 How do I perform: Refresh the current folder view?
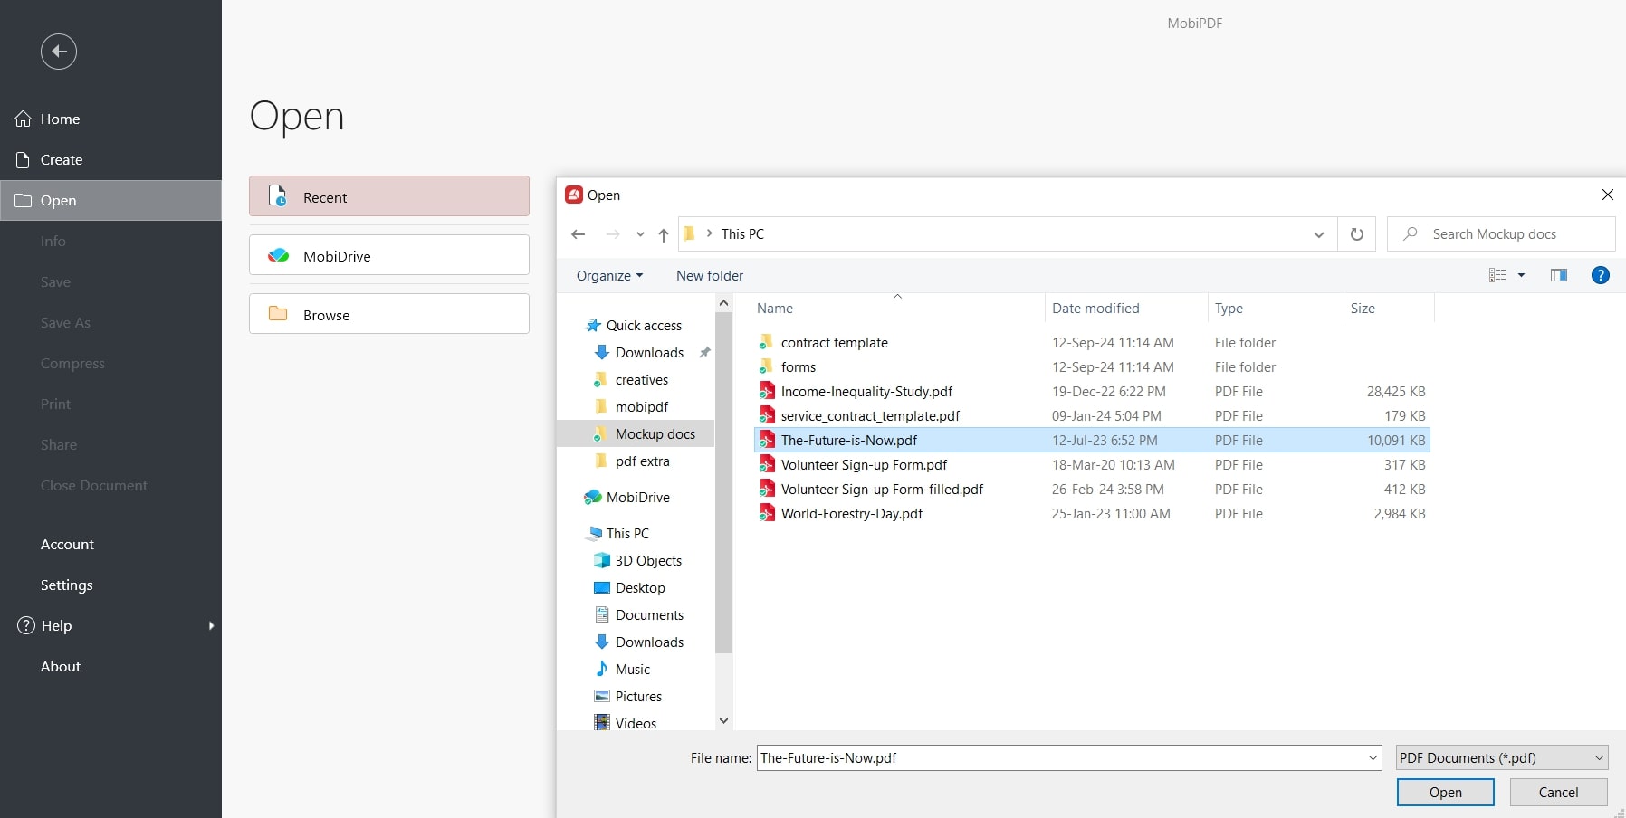click(1355, 233)
